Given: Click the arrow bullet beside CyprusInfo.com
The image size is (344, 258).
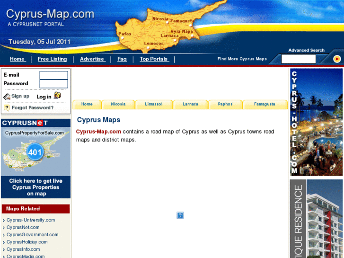Looking at the screenshot, I should [x=4, y=249].
